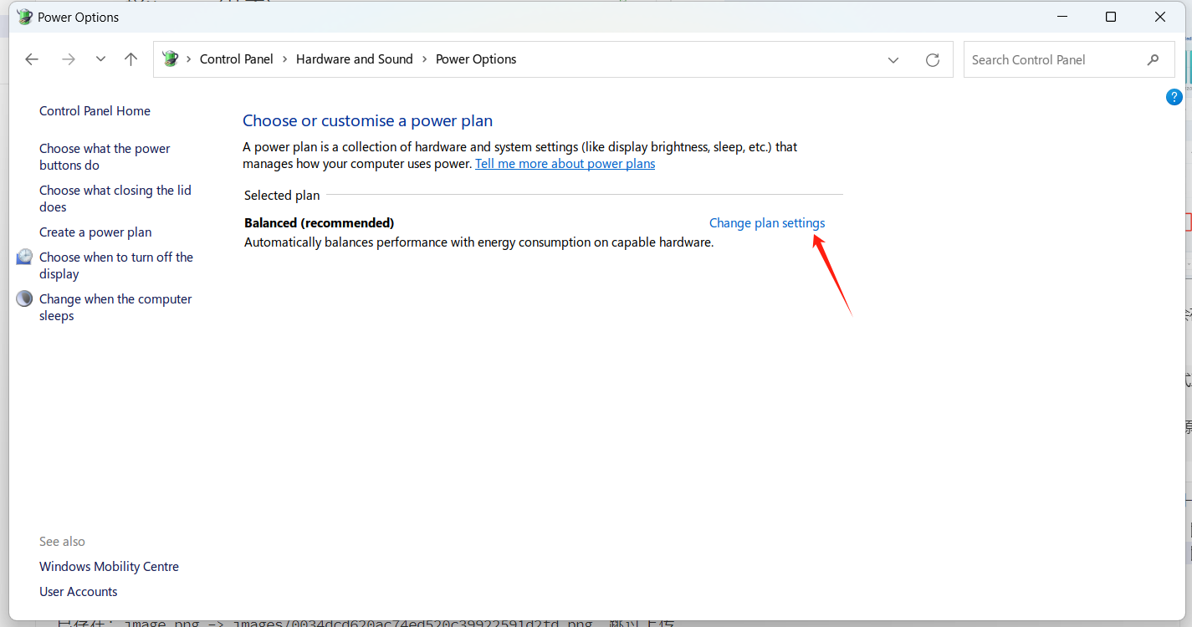Open the address bar history dropdown
Screen dimensions: 1192x627
pos(893,60)
